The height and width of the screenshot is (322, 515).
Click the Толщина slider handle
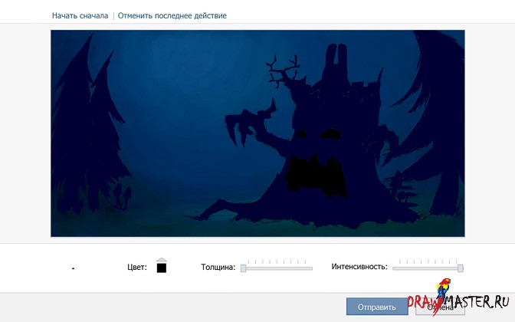coord(244,268)
